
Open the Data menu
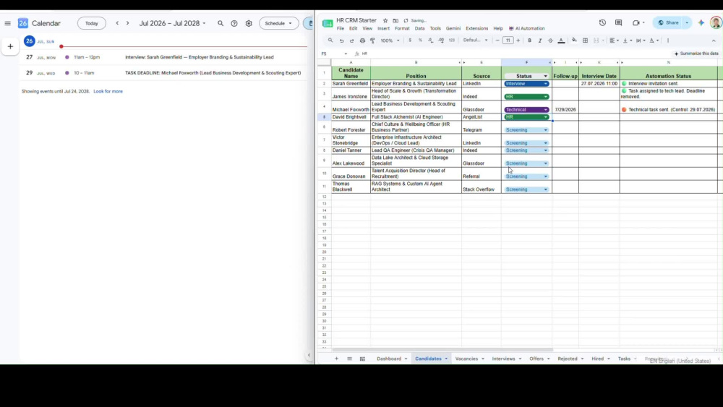tap(419, 29)
